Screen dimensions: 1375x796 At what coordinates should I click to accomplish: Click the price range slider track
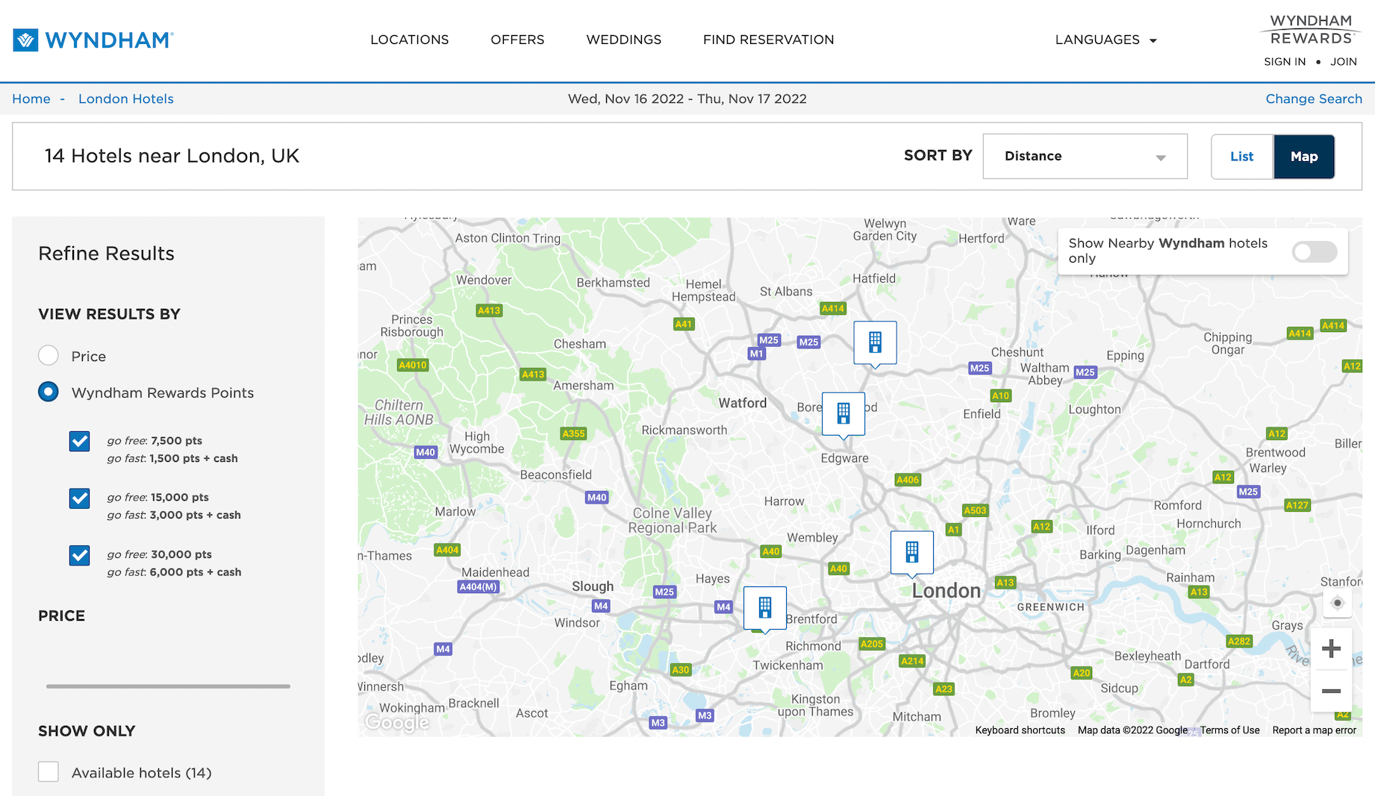click(168, 686)
